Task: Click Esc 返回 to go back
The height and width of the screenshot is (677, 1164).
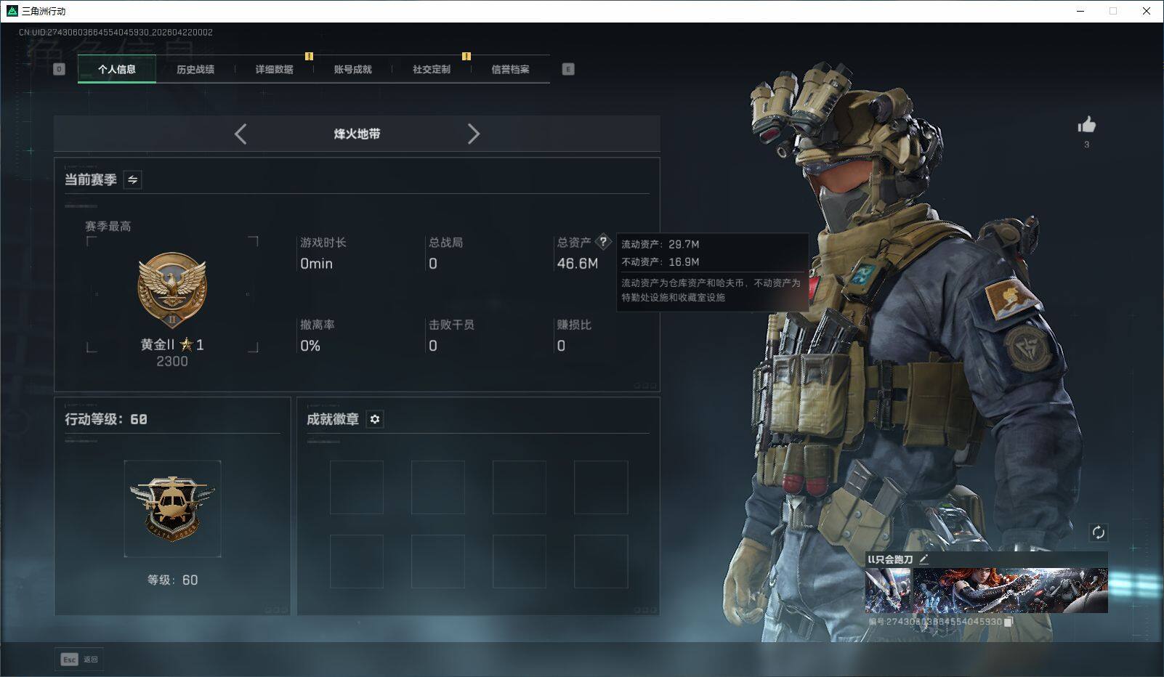Action: pos(79,660)
